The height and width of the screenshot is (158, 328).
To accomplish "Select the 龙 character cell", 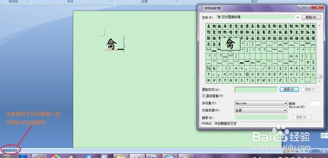I will [x=209, y=44].
